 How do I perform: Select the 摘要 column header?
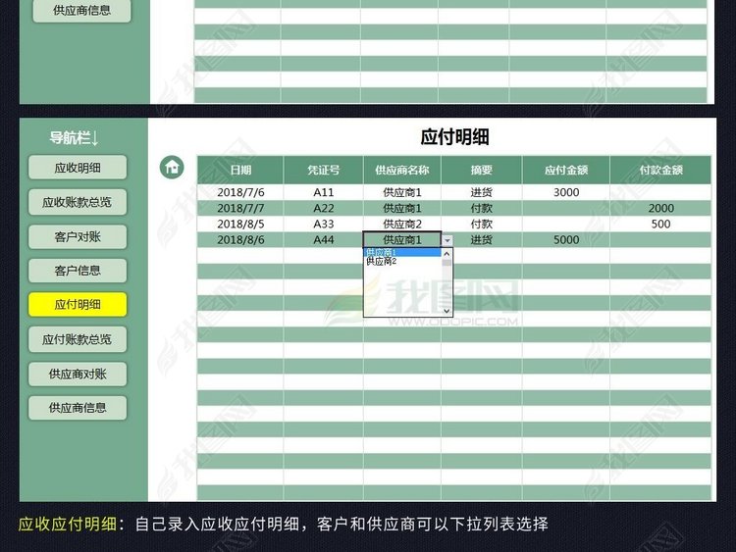(481, 170)
